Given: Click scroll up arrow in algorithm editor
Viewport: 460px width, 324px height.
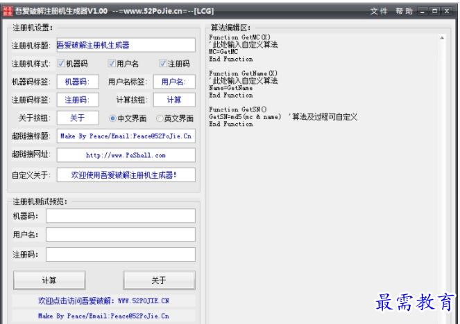Looking at the screenshot, I should 442,38.
